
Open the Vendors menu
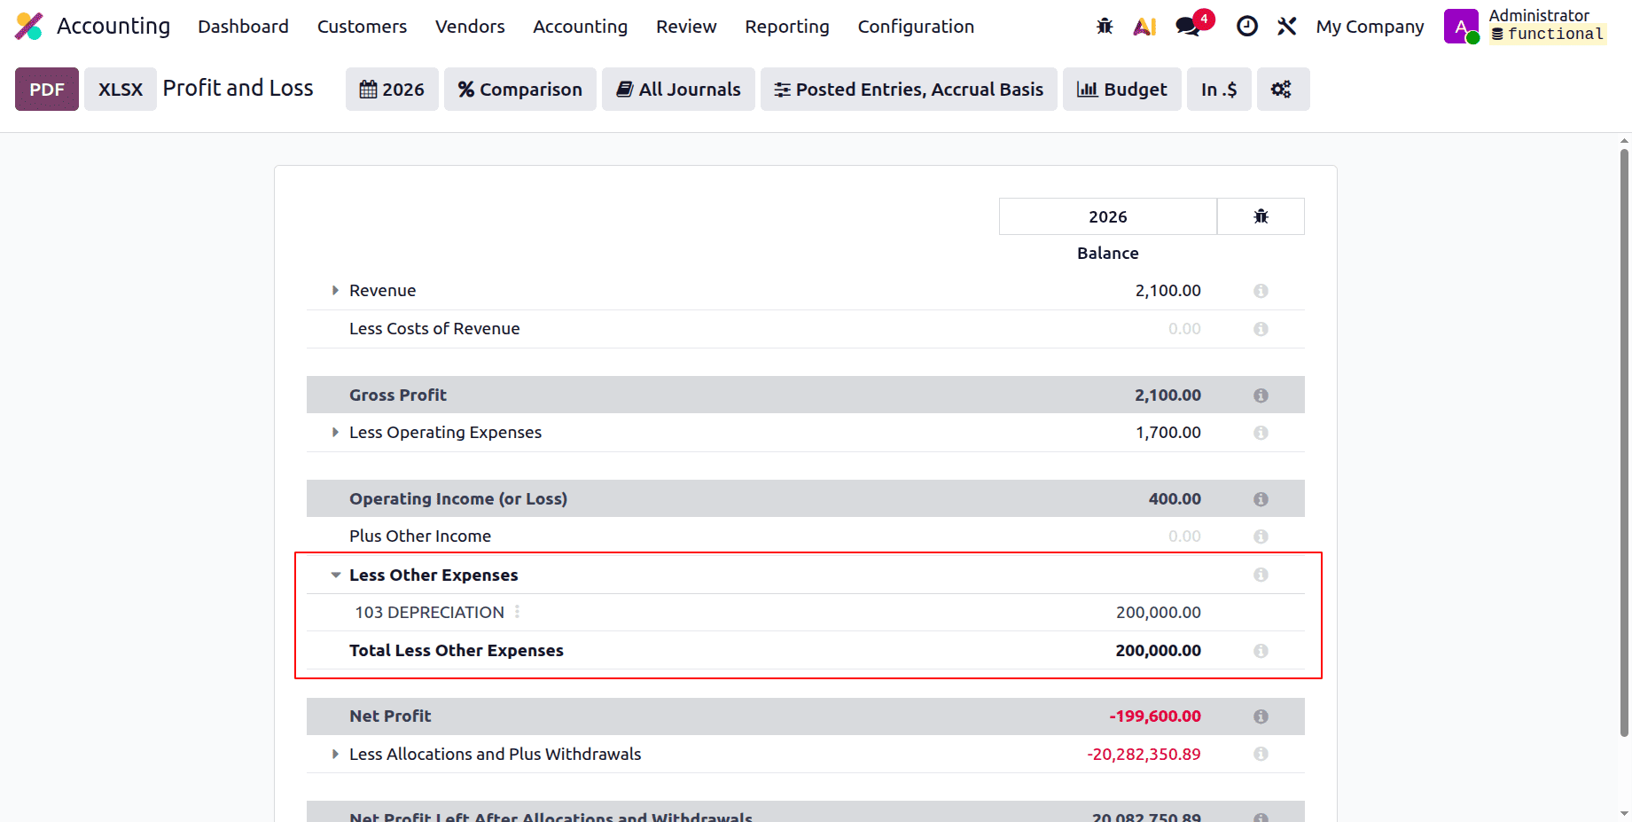coord(470,27)
